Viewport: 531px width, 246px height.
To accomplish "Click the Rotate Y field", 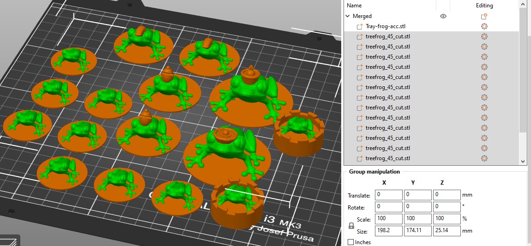I will (x=417, y=207).
